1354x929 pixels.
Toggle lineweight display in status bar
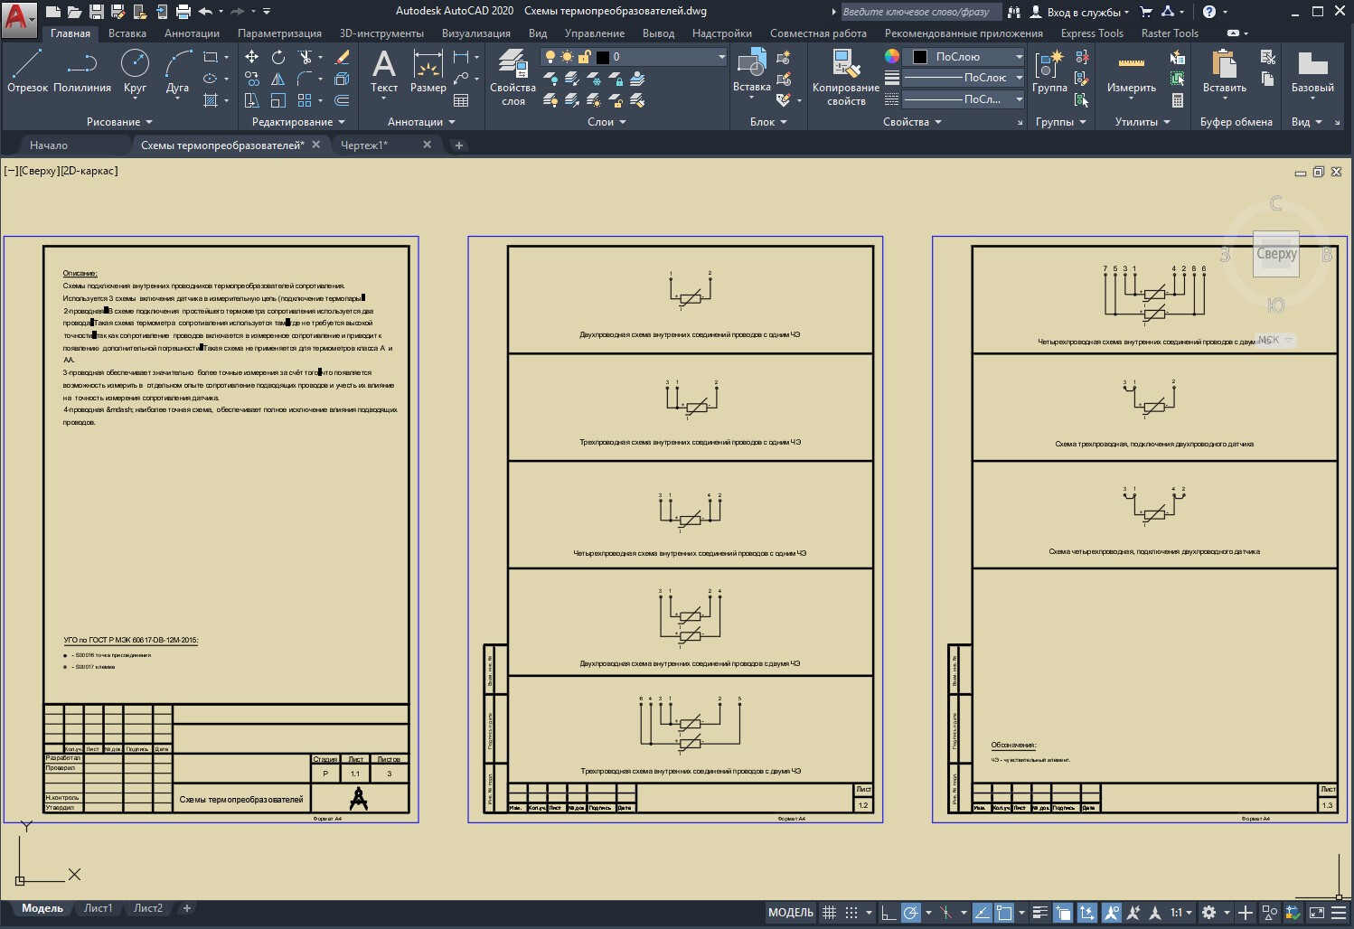1040,913
